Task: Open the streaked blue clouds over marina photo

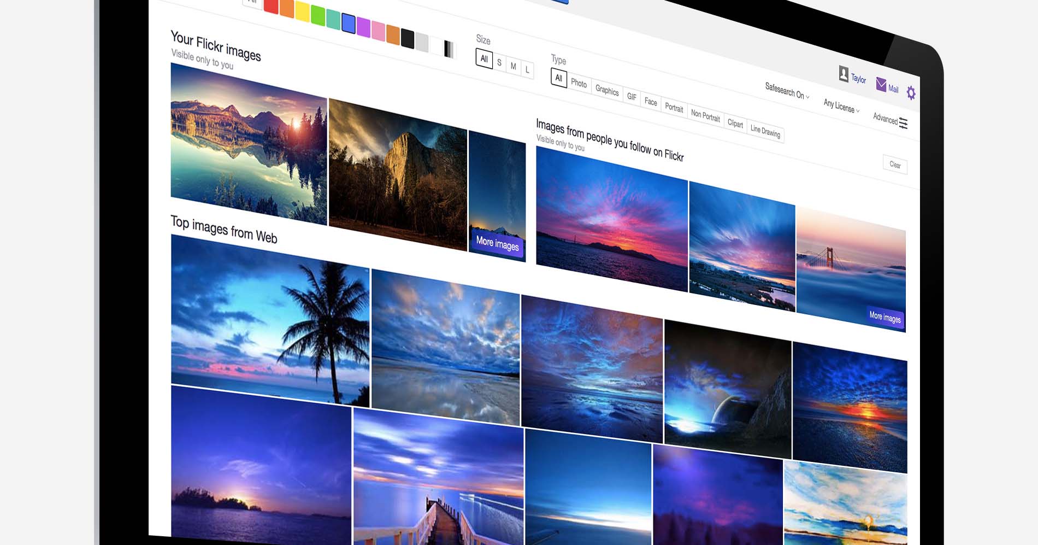Action: (742, 246)
